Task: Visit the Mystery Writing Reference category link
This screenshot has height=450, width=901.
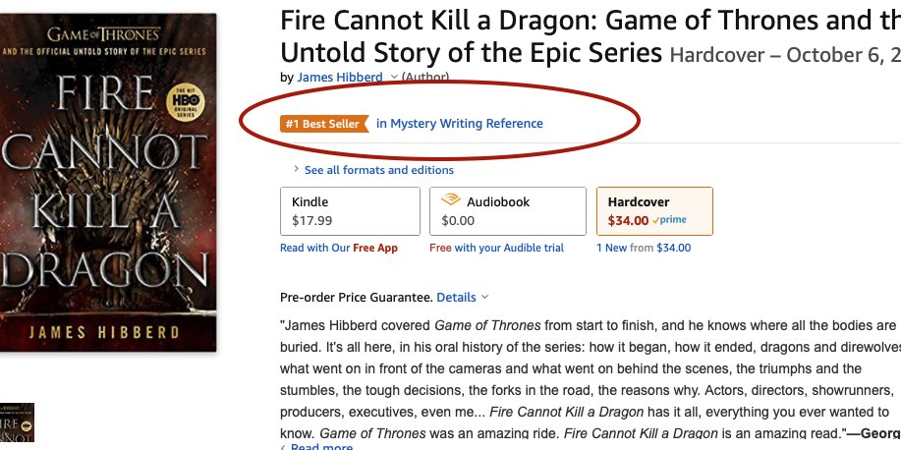Action: (x=460, y=124)
